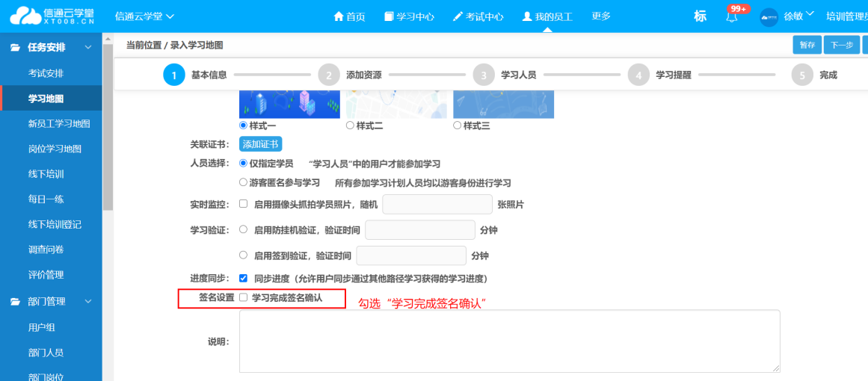Click the sidebar vertical scrollbar
This screenshot has height=381, width=868.
pos(108,127)
